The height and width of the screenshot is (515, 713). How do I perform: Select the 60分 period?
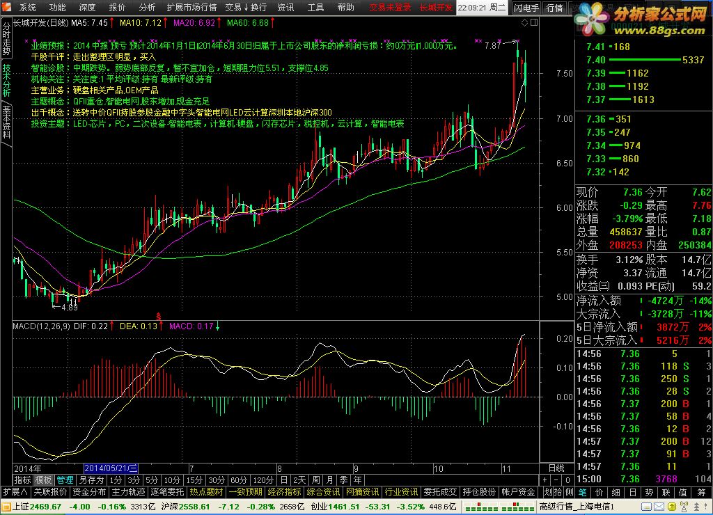239,480
